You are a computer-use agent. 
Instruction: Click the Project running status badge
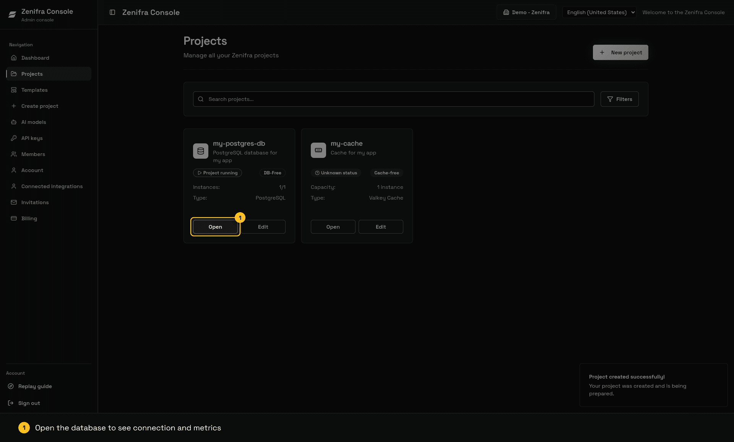[218, 173]
